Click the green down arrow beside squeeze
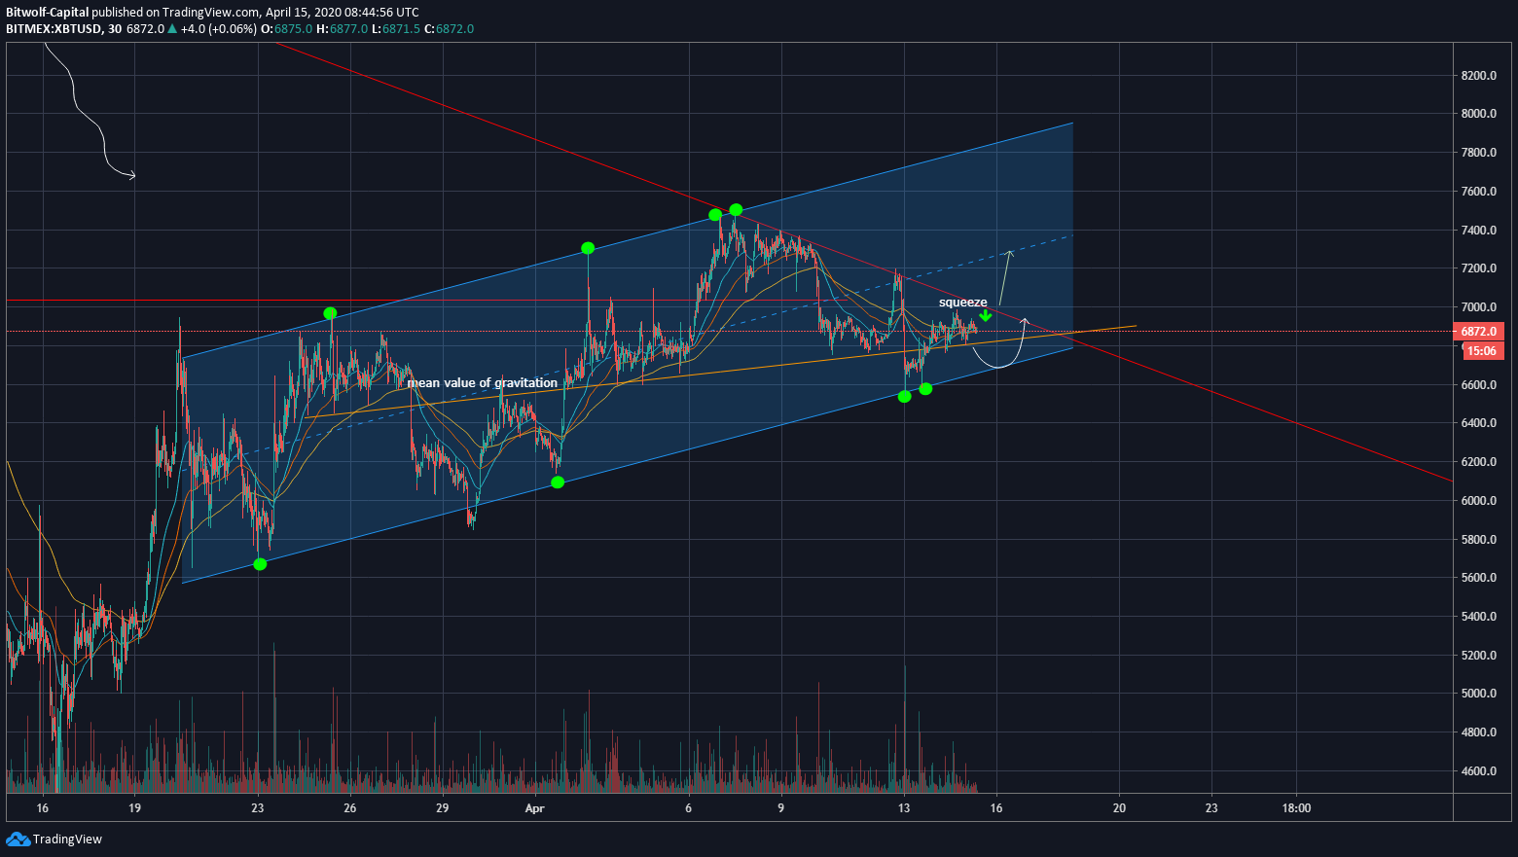Viewport: 1518px width, 857px height. coord(986,315)
